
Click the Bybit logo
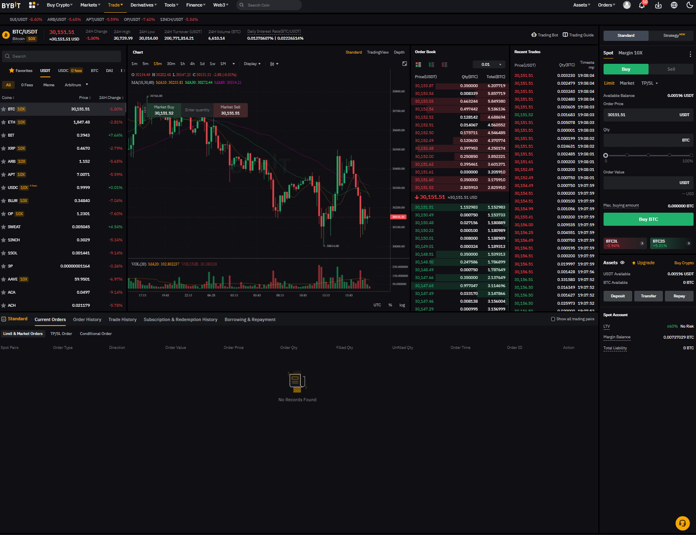(11, 5)
